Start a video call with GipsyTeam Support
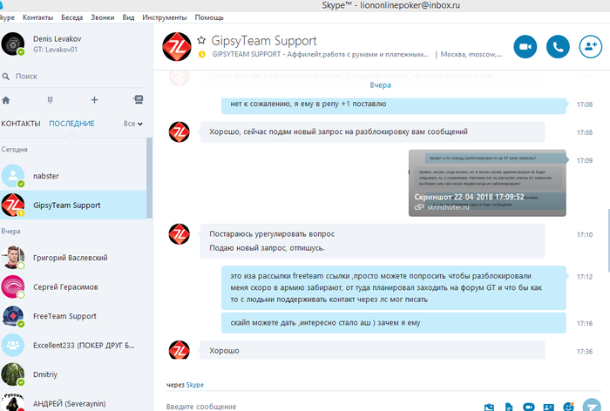610x411 pixels. 525,47
